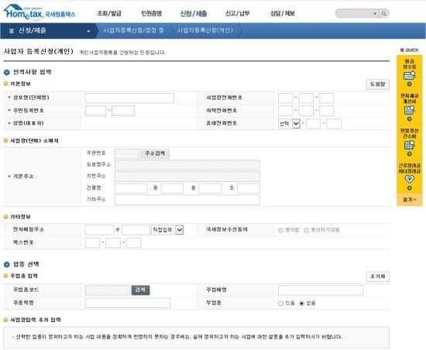The image size is (426, 350).
Task: Click the 지번주소 field
Action: pyautogui.click(x=187, y=177)
